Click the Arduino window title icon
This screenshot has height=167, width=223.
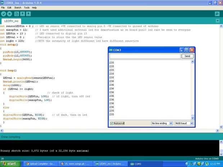point(2,3)
